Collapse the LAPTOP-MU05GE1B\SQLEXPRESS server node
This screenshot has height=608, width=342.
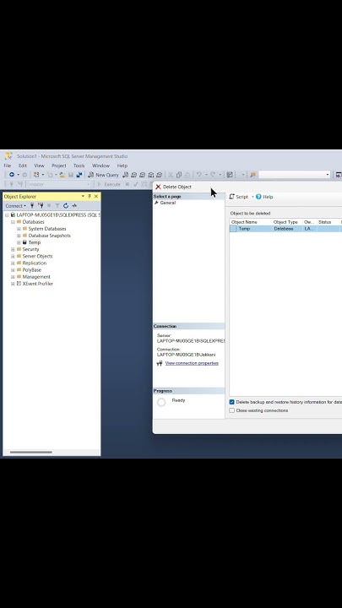7,214
